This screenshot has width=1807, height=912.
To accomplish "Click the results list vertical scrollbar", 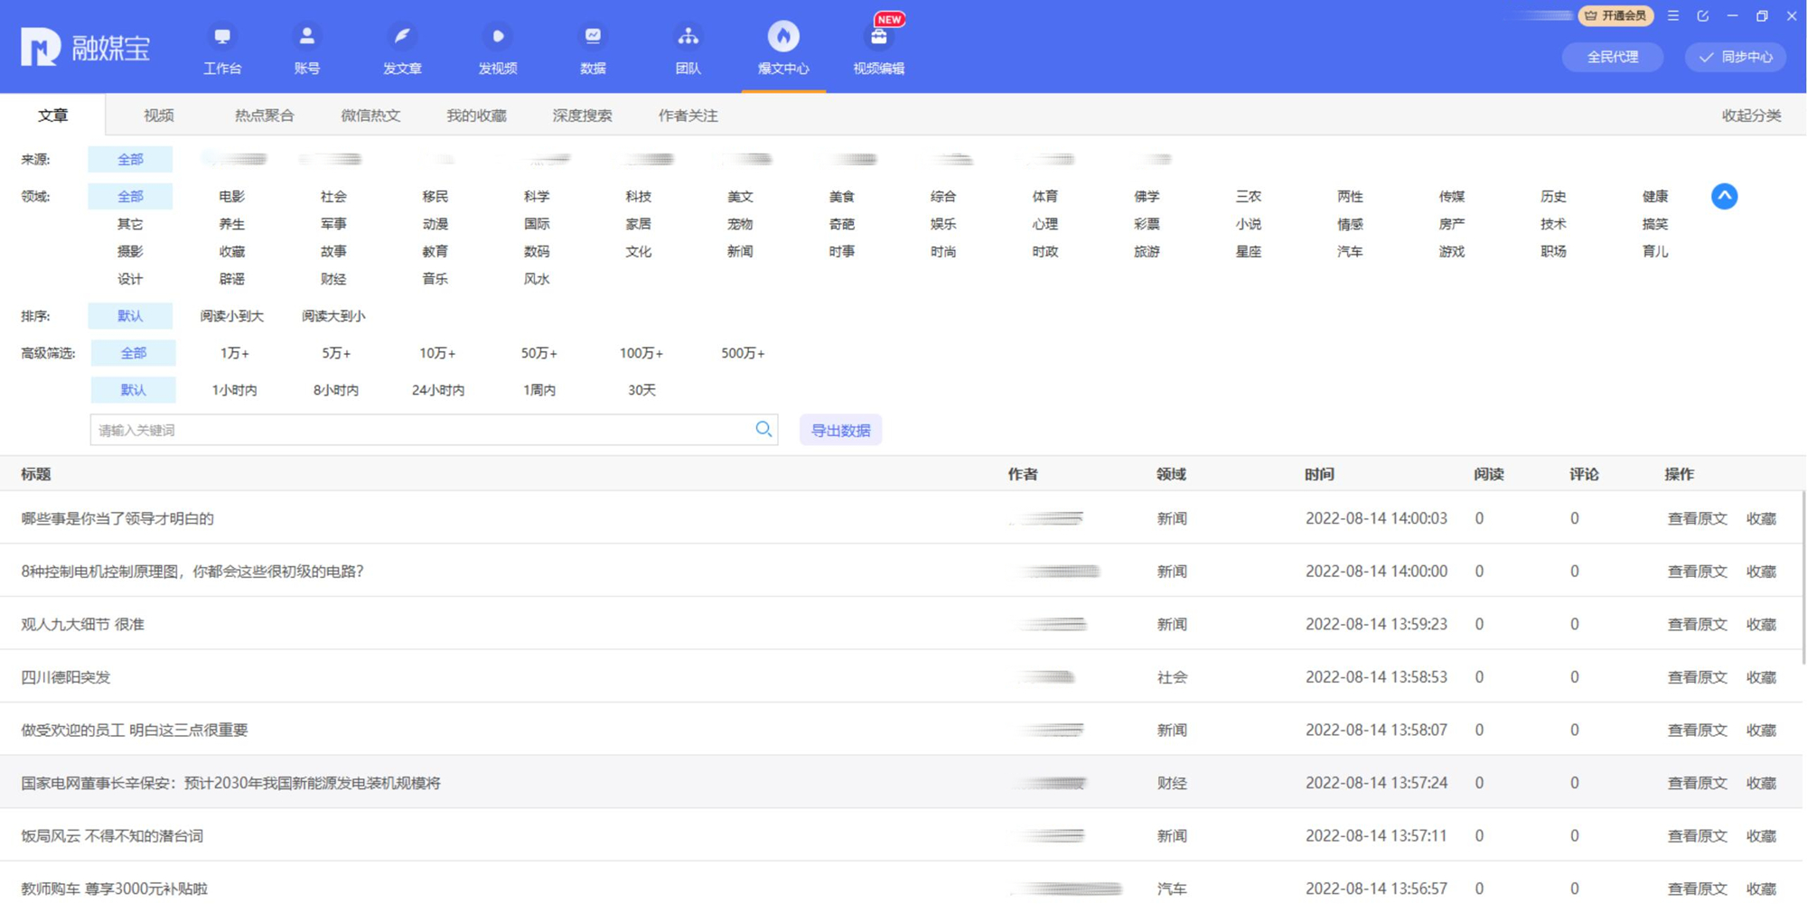I will tap(1803, 578).
